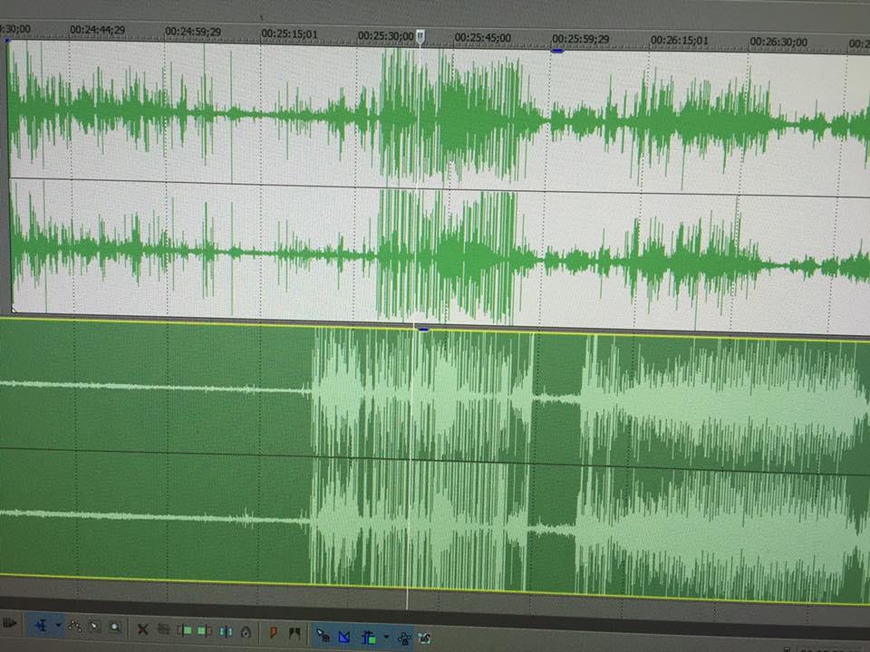Toggle Lock Envelopes to Events
The image size is (870, 652).
point(404,638)
